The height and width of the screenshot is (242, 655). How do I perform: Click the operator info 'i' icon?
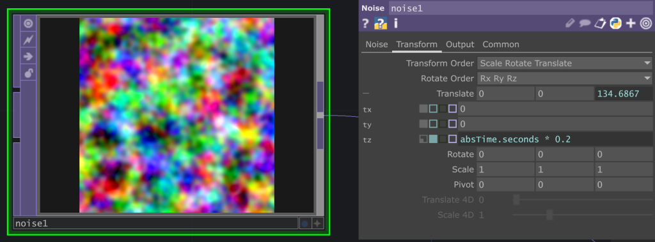(395, 24)
